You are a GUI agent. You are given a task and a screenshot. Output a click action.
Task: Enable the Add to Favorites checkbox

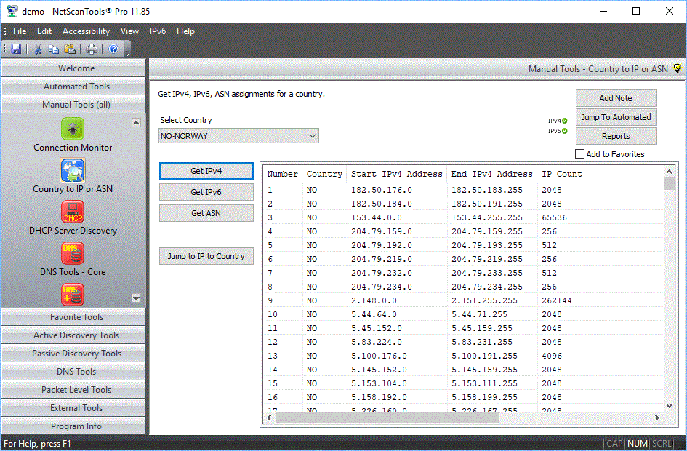click(579, 153)
